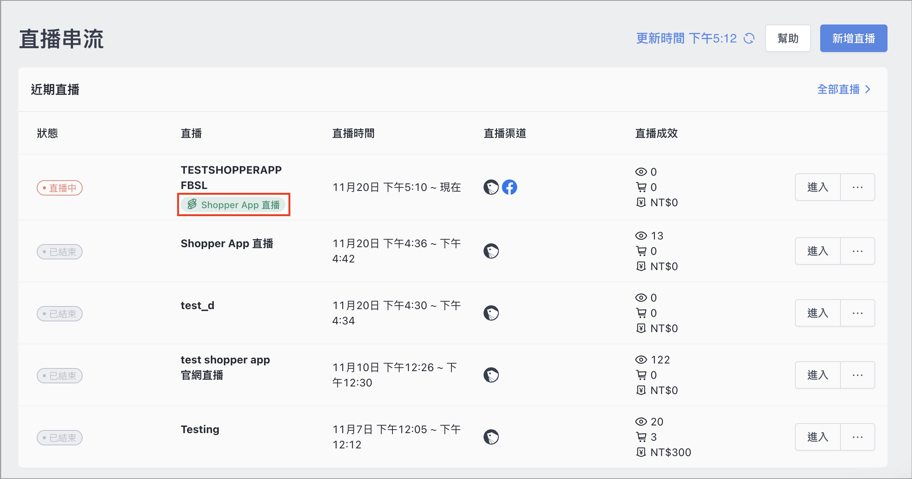
Task: Click 進入 for test_d stream
Action: 818,313
